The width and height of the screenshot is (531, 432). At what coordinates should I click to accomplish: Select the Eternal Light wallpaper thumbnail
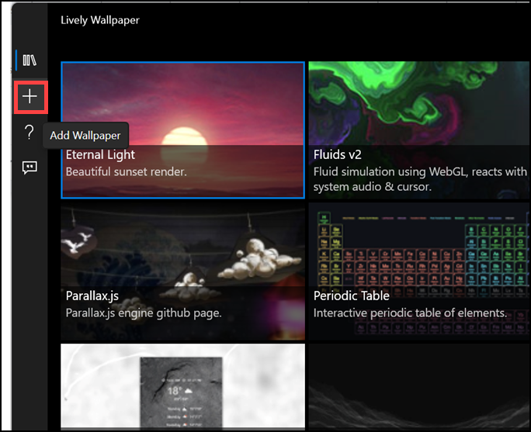coord(183,130)
